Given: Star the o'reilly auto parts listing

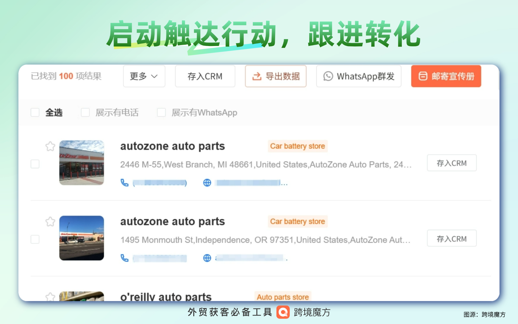Looking at the screenshot, I should point(50,296).
